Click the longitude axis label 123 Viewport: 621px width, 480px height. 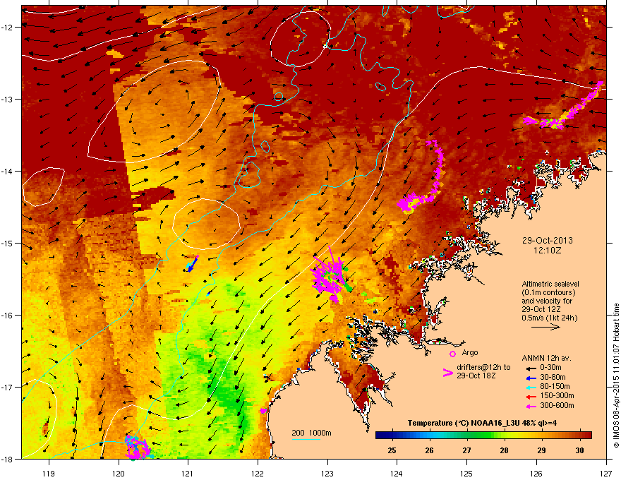[x=327, y=474]
